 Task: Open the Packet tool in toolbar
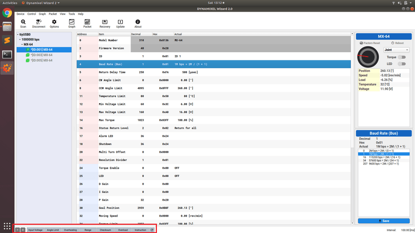87,23
